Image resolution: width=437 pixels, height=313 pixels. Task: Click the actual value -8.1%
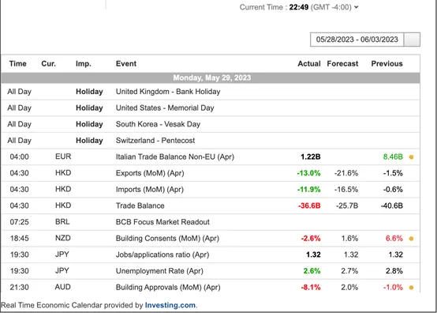coord(311,288)
